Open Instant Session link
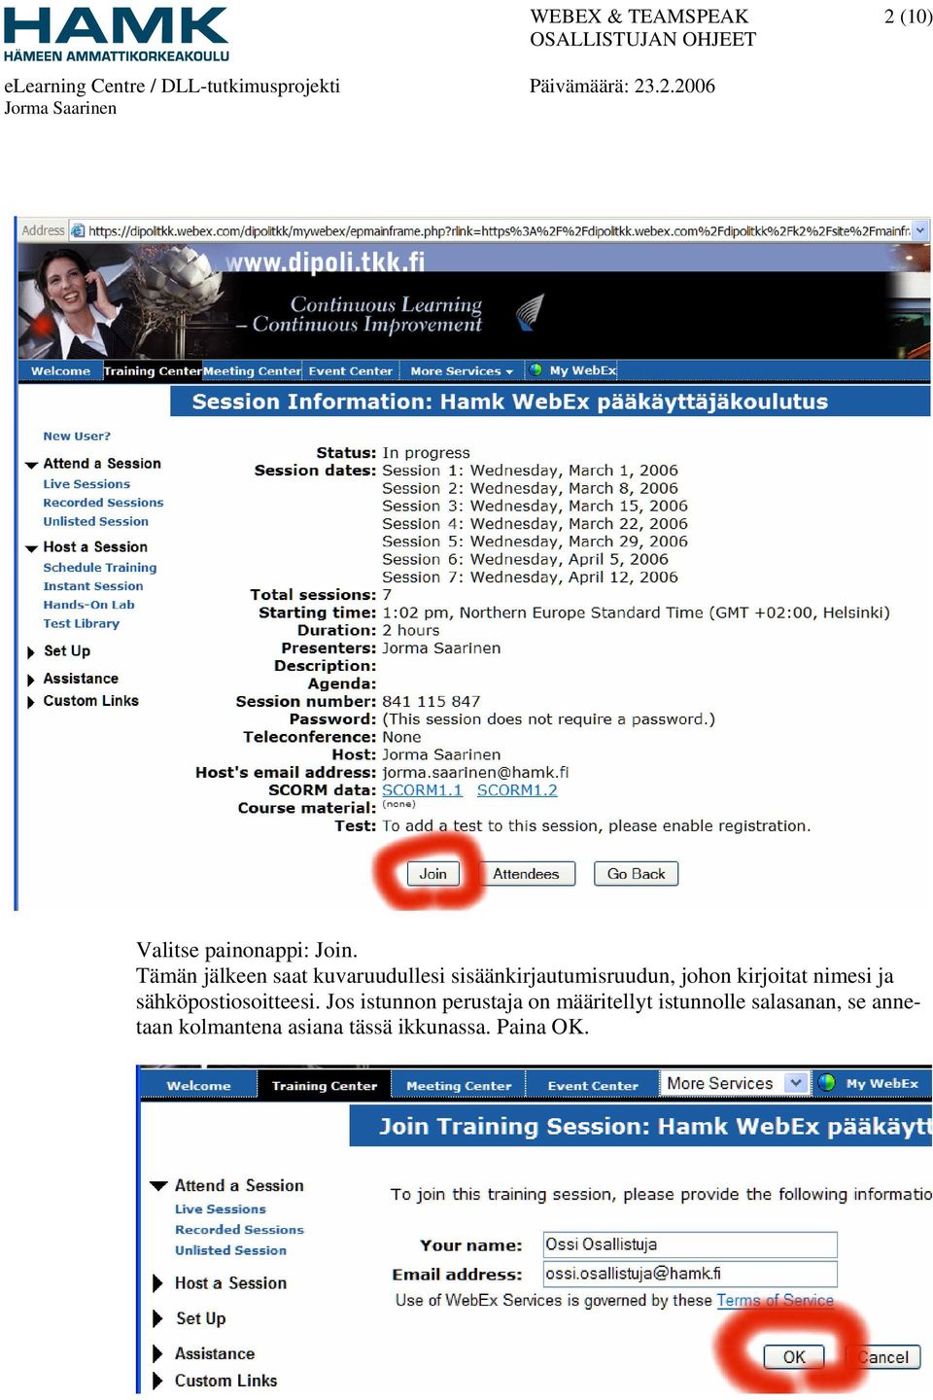 coord(92,586)
